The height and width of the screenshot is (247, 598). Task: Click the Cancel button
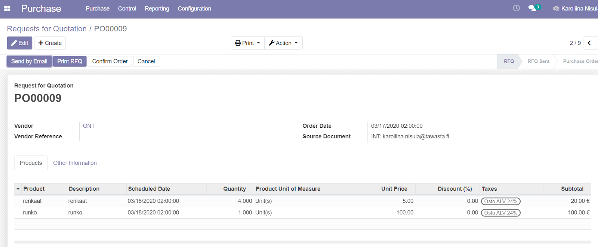click(x=146, y=61)
